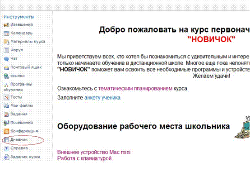The height and width of the screenshot is (186, 250).
Task: Click the Извещения megaphone icon
Action: coord(6,25)
